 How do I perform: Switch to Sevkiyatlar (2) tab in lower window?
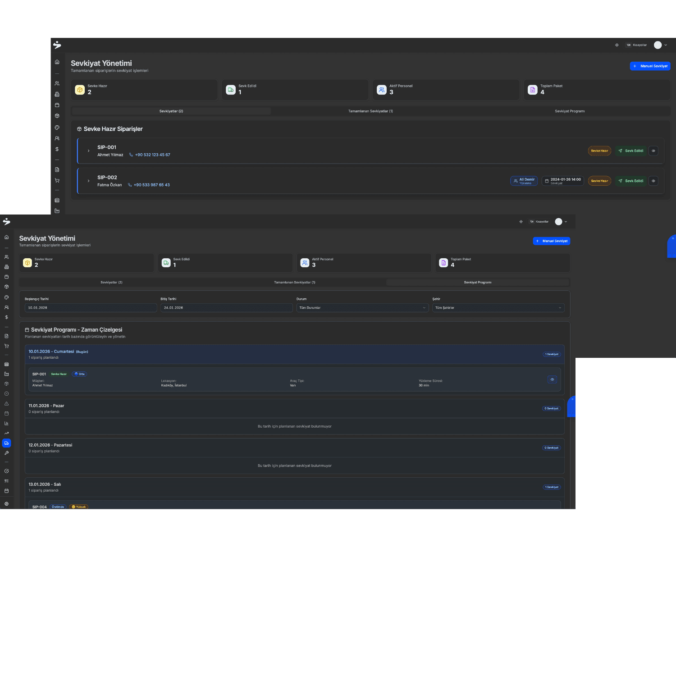tap(111, 283)
